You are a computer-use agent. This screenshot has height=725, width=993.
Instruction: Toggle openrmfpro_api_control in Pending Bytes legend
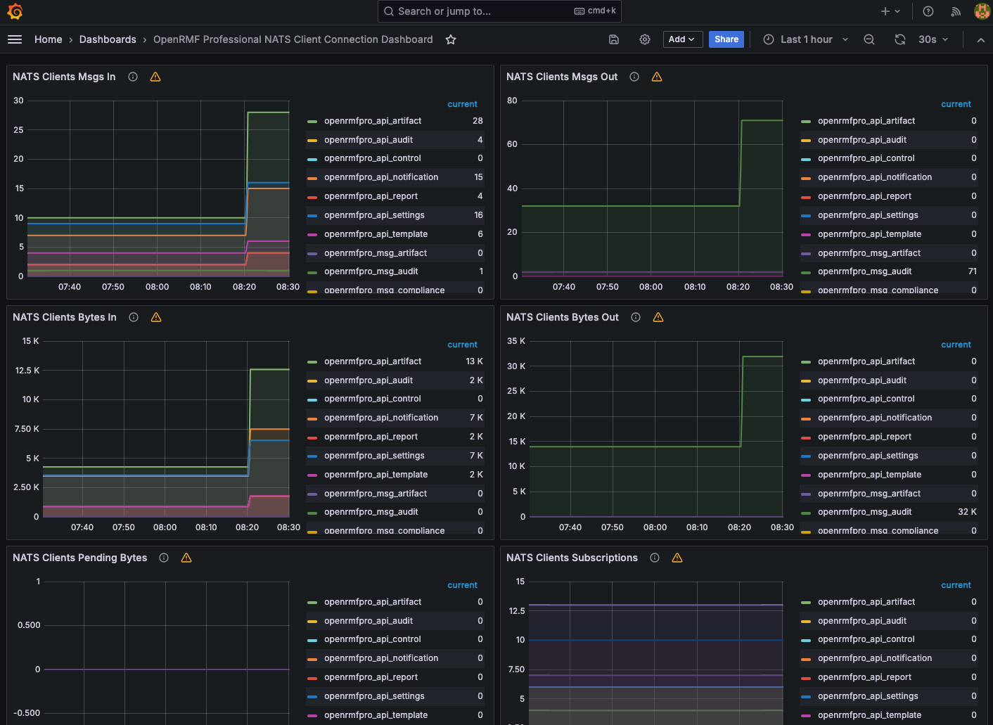373,639
